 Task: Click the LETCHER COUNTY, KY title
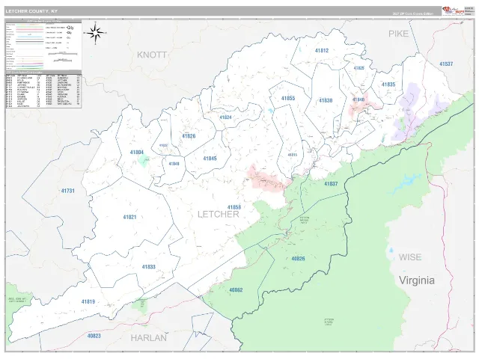pos(31,11)
